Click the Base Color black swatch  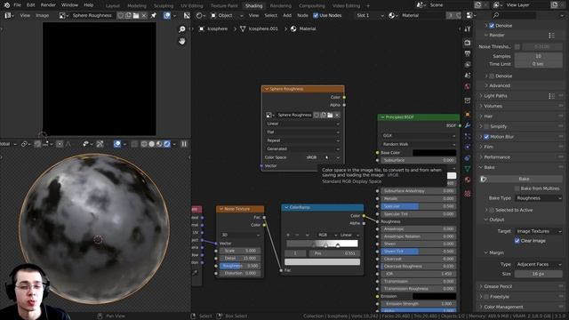point(435,153)
